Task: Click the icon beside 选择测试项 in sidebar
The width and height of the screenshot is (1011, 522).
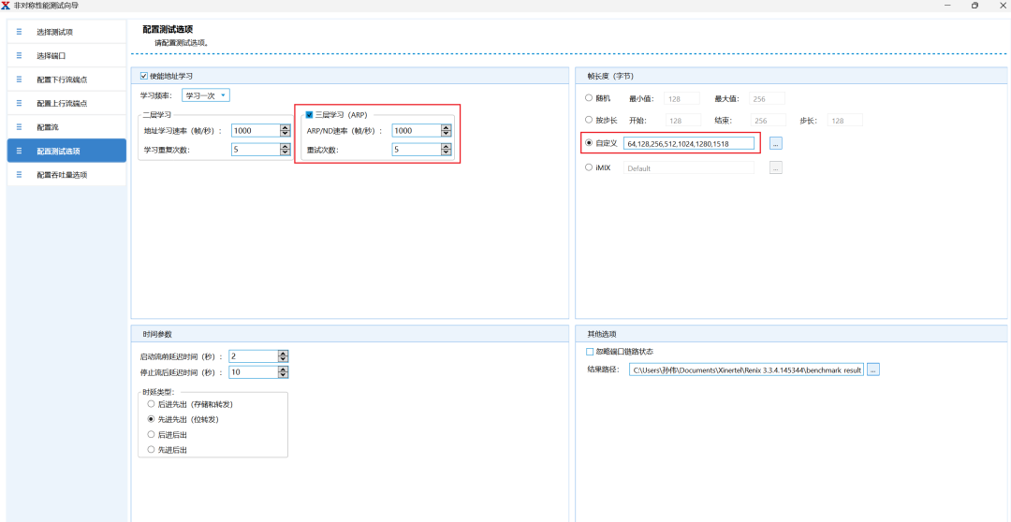Action: [19, 32]
